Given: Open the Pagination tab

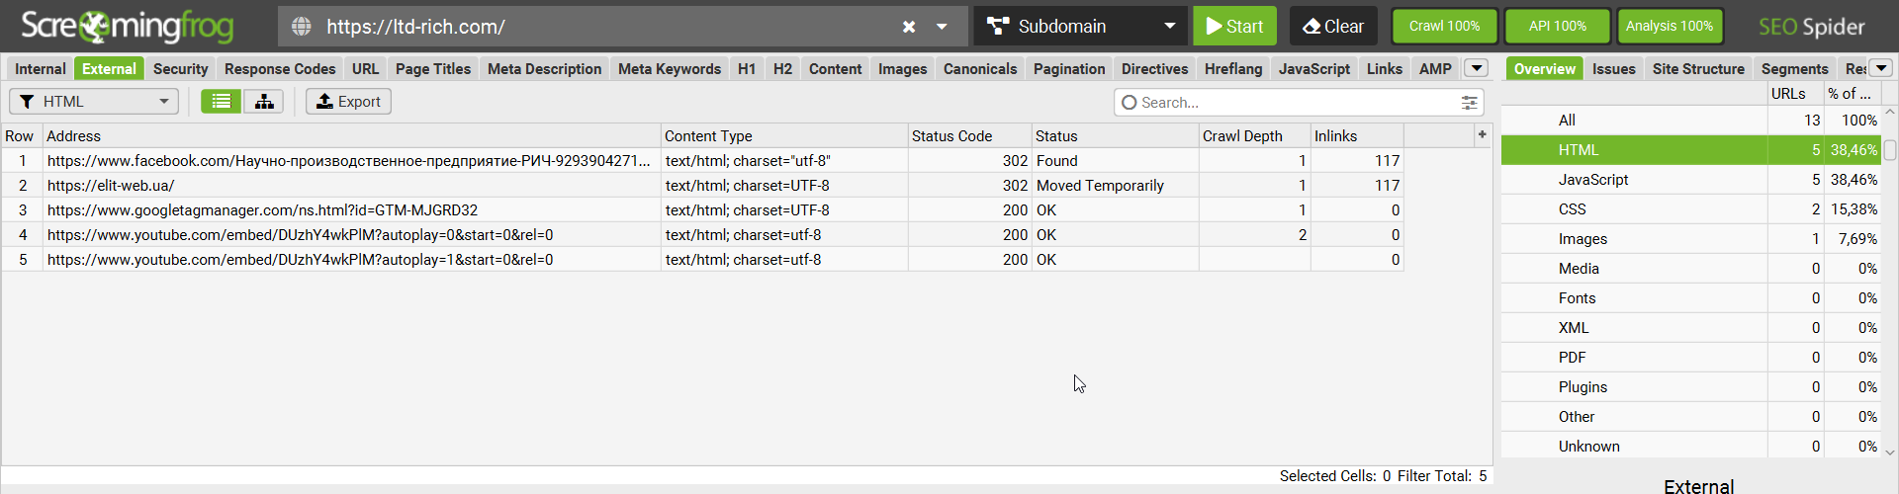Looking at the screenshot, I should tap(1069, 68).
